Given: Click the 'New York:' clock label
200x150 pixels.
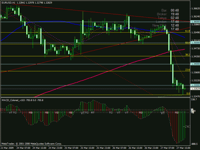Looking at the screenshot, I should coord(160,25).
